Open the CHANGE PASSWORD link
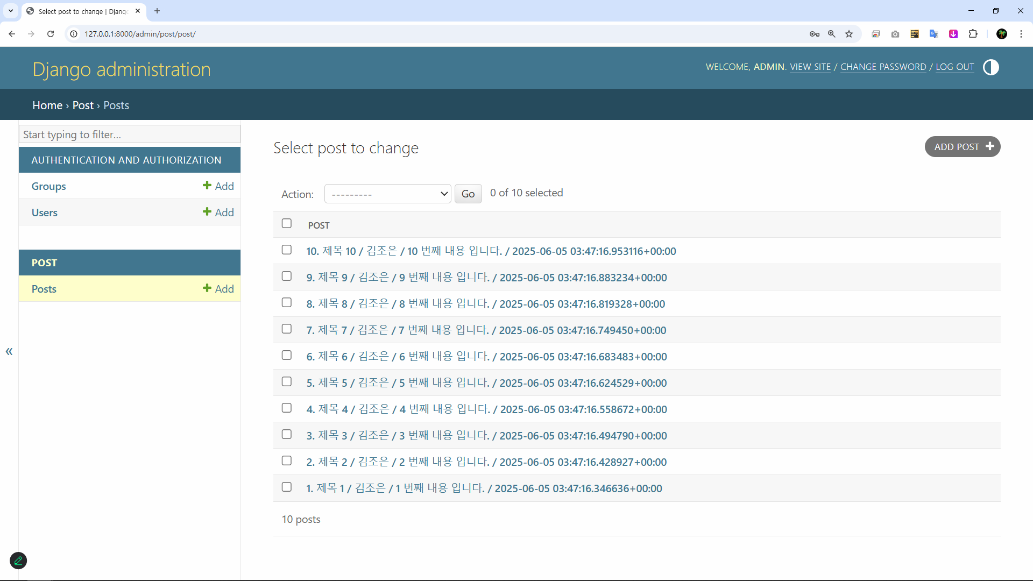 [x=883, y=67]
